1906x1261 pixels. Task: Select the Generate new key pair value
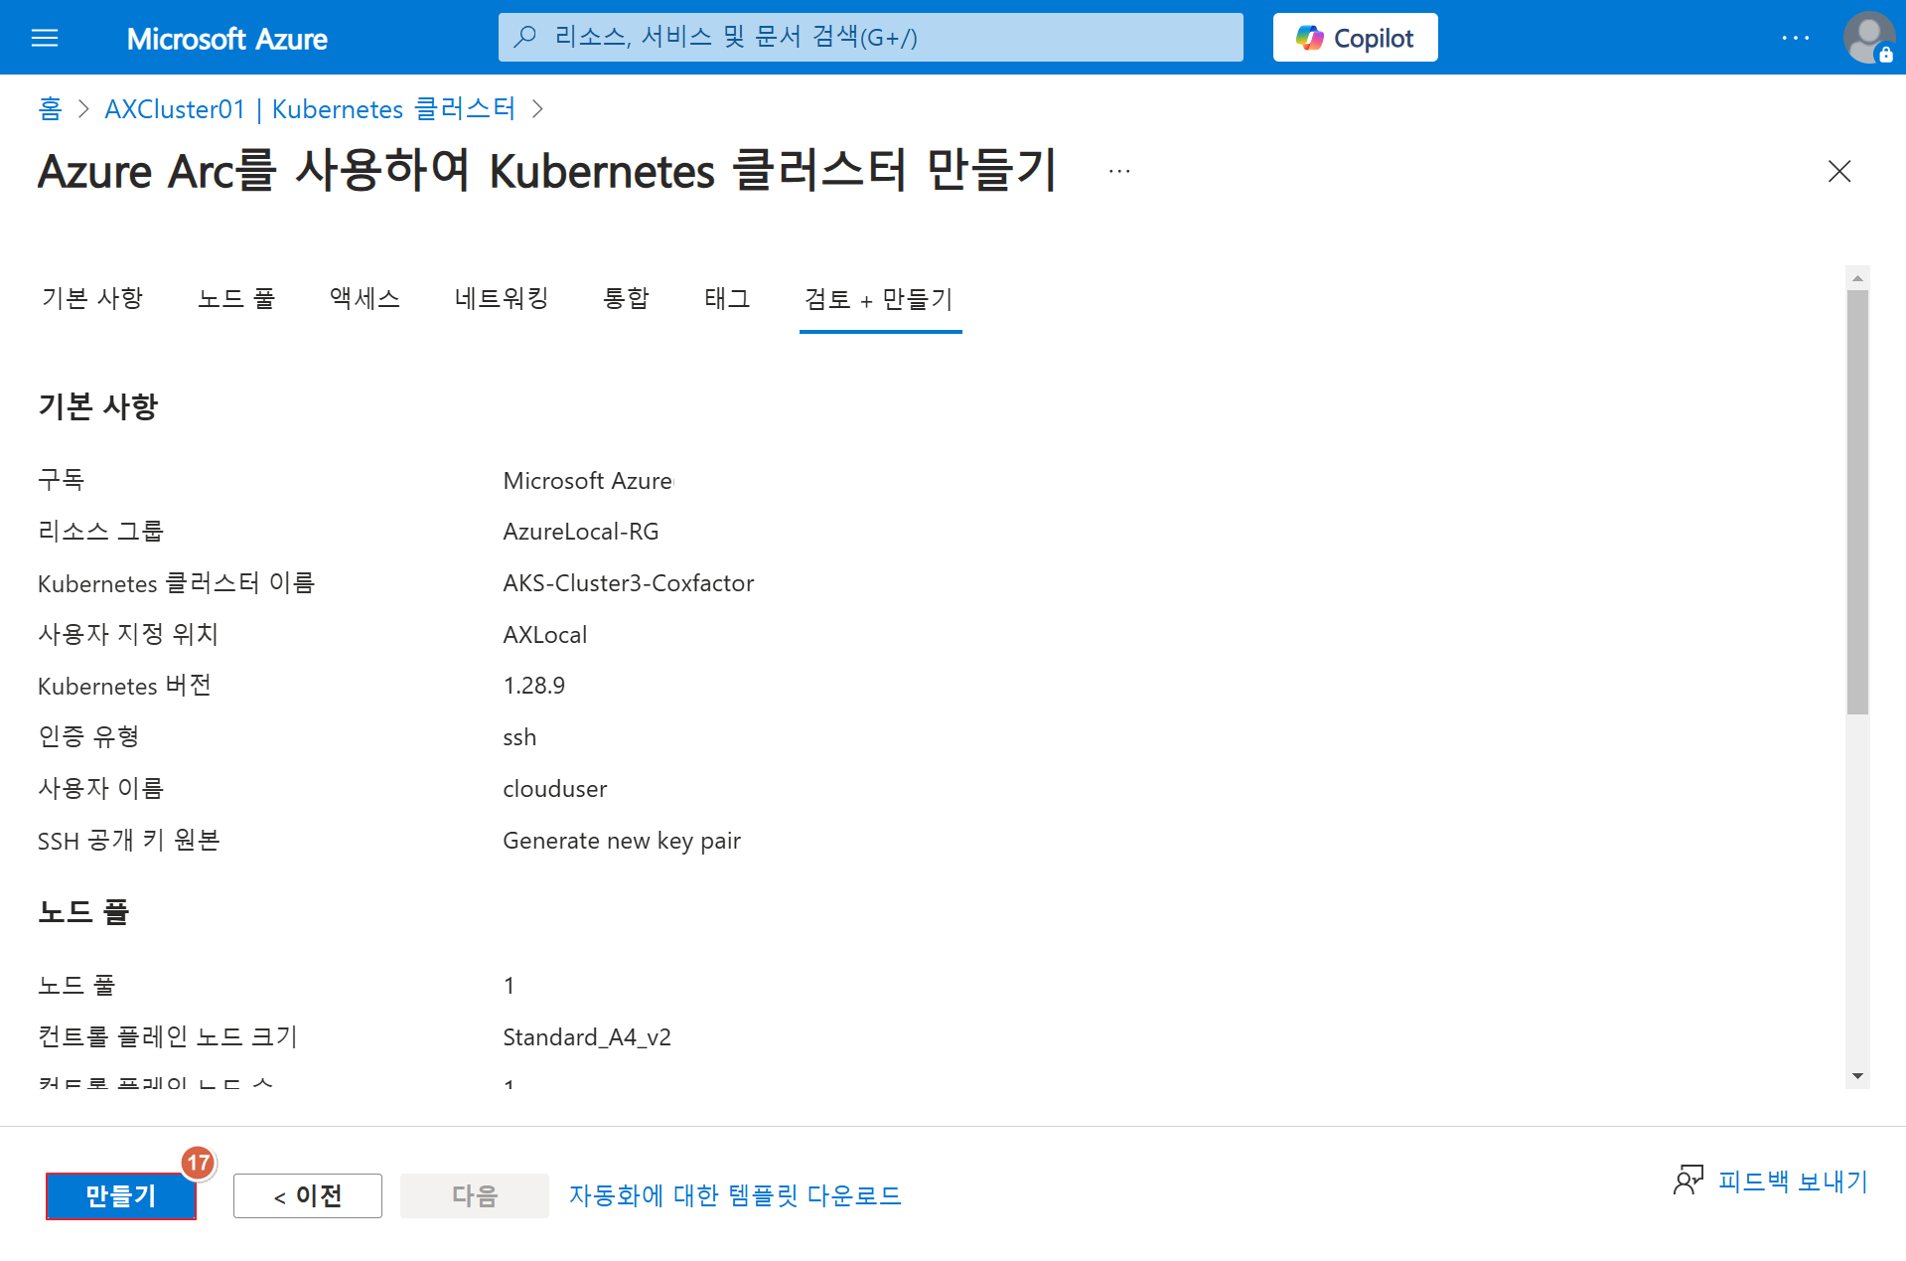click(x=622, y=841)
